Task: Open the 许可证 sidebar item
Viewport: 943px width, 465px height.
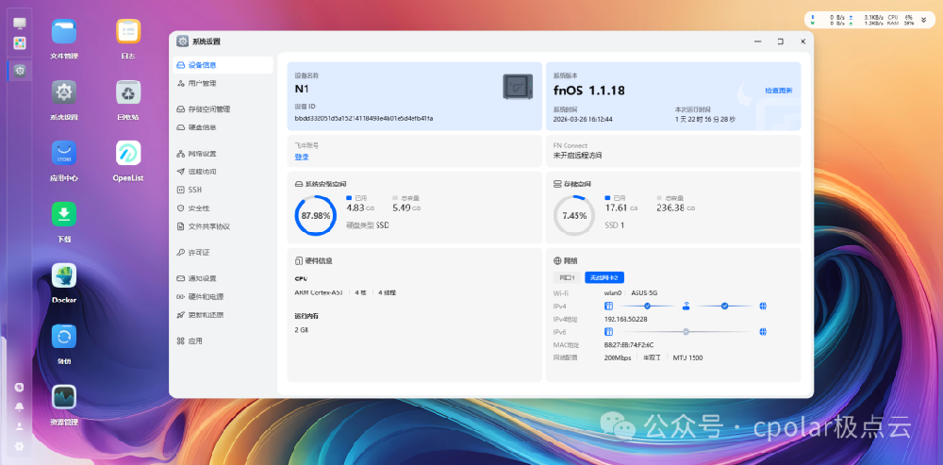Action: point(223,253)
